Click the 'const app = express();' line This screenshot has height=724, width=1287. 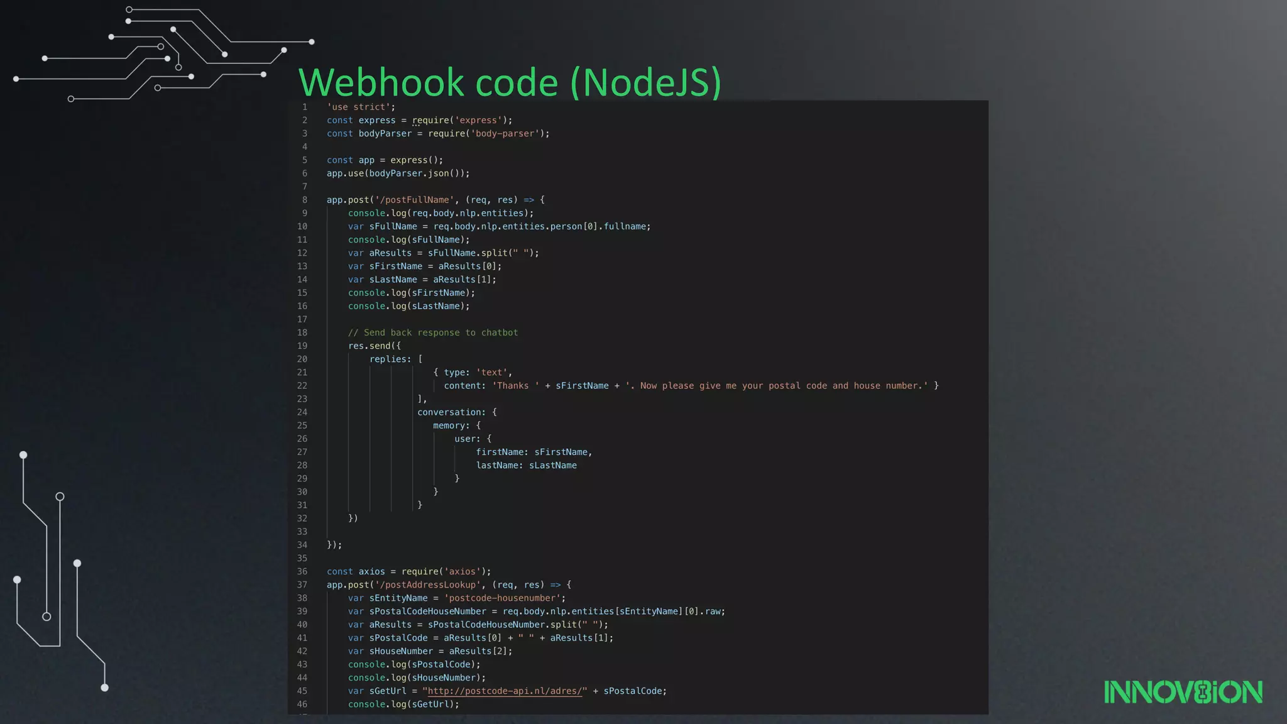click(385, 160)
